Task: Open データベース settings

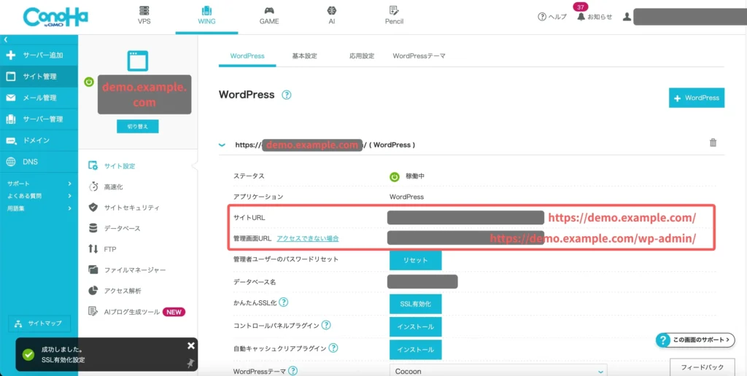Action: pyautogui.click(x=115, y=229)
